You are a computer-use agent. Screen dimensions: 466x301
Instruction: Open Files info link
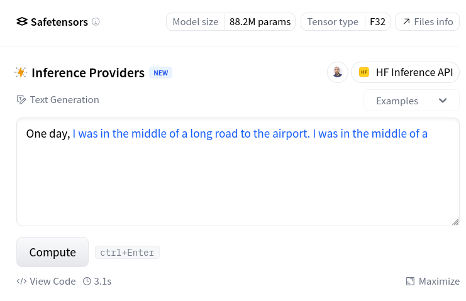pyautogui.click(x=428, y=22)
